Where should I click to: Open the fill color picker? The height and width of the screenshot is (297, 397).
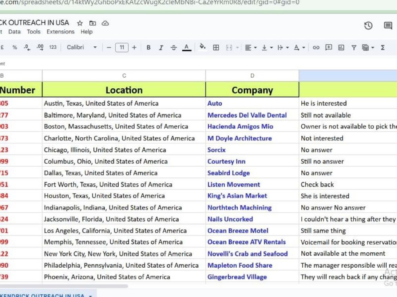(202, 47)
